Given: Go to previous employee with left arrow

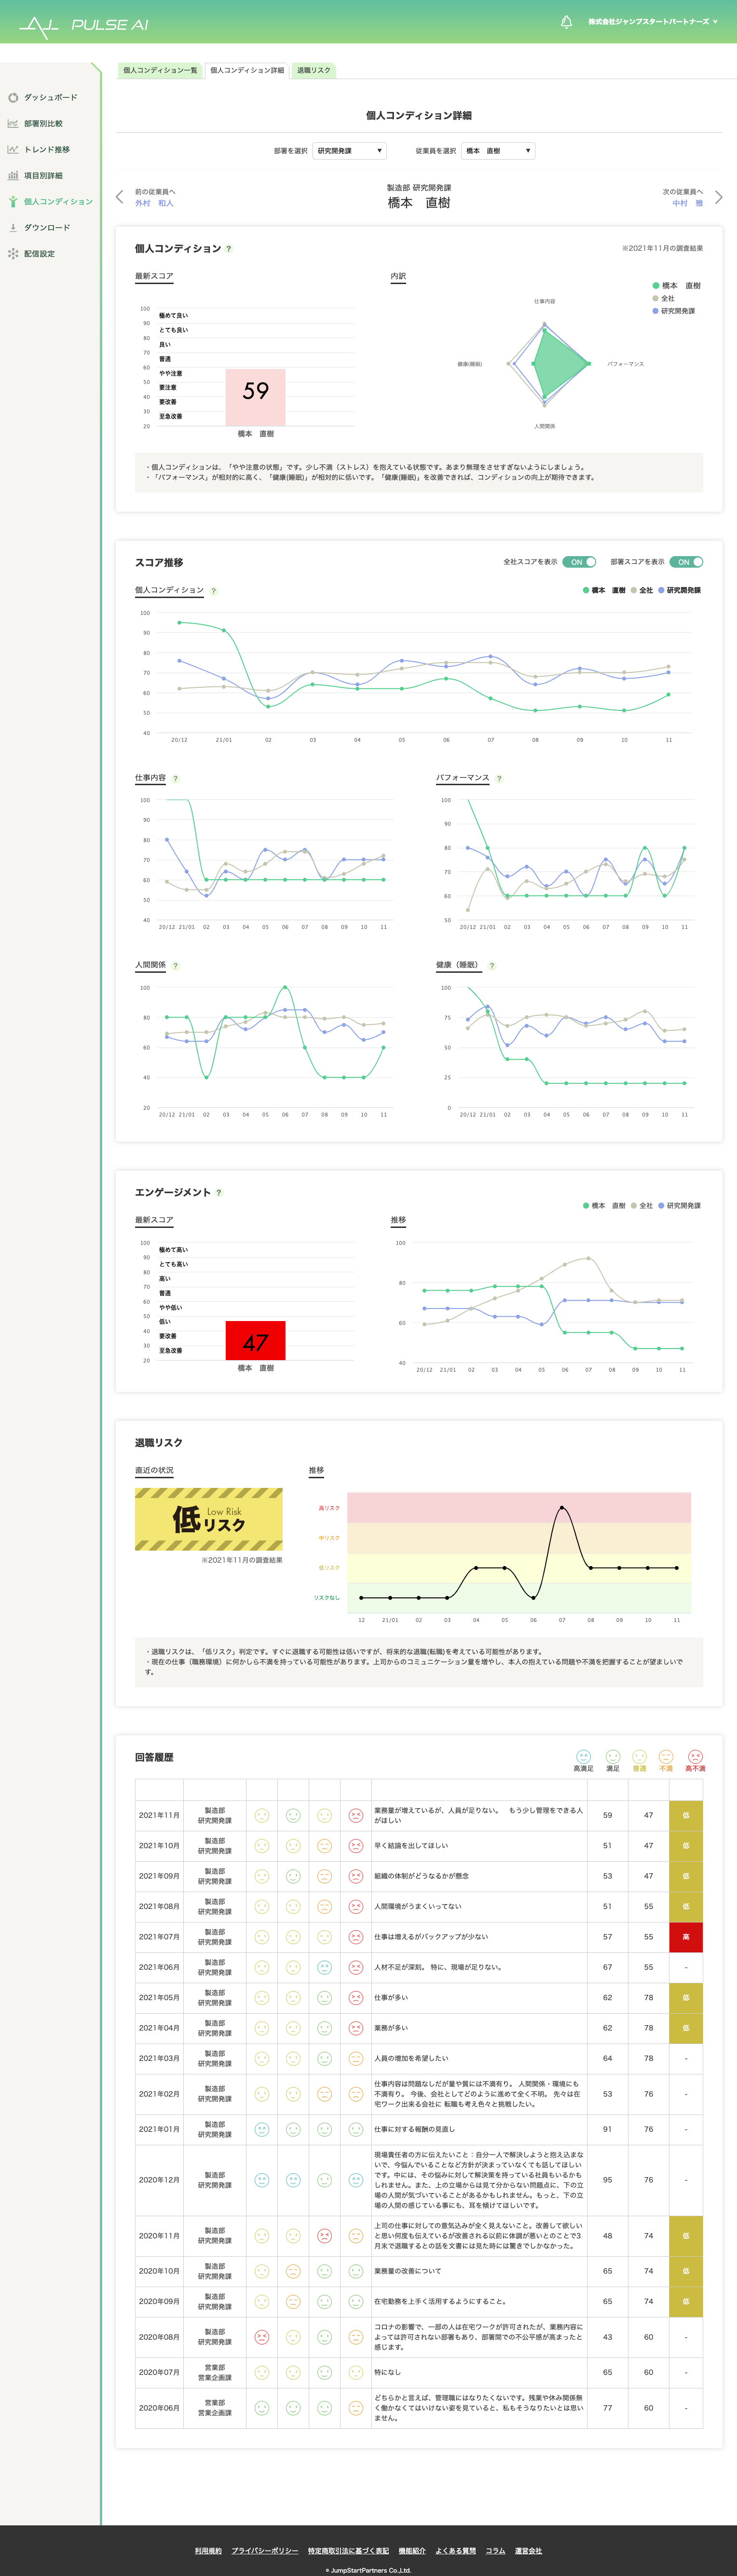Looking at the screenshot, I should click(x=120, y=197).
